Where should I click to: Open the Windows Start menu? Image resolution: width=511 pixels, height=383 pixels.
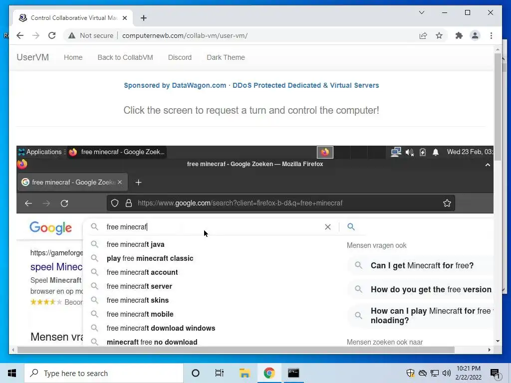tap(12, 373)
